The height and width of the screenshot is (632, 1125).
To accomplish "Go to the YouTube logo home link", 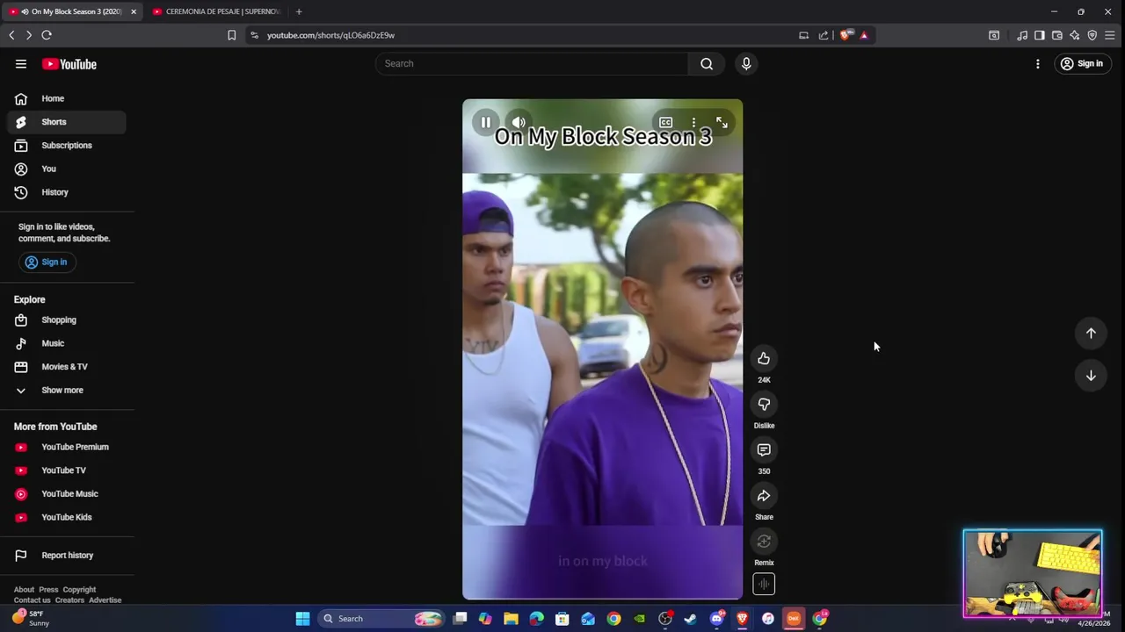I will (69, 64).
